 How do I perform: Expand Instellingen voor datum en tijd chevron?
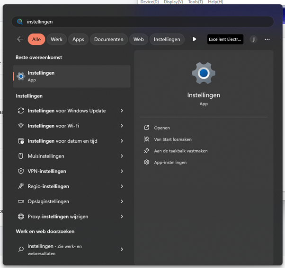pyautogui.click(x=122, y=141)
